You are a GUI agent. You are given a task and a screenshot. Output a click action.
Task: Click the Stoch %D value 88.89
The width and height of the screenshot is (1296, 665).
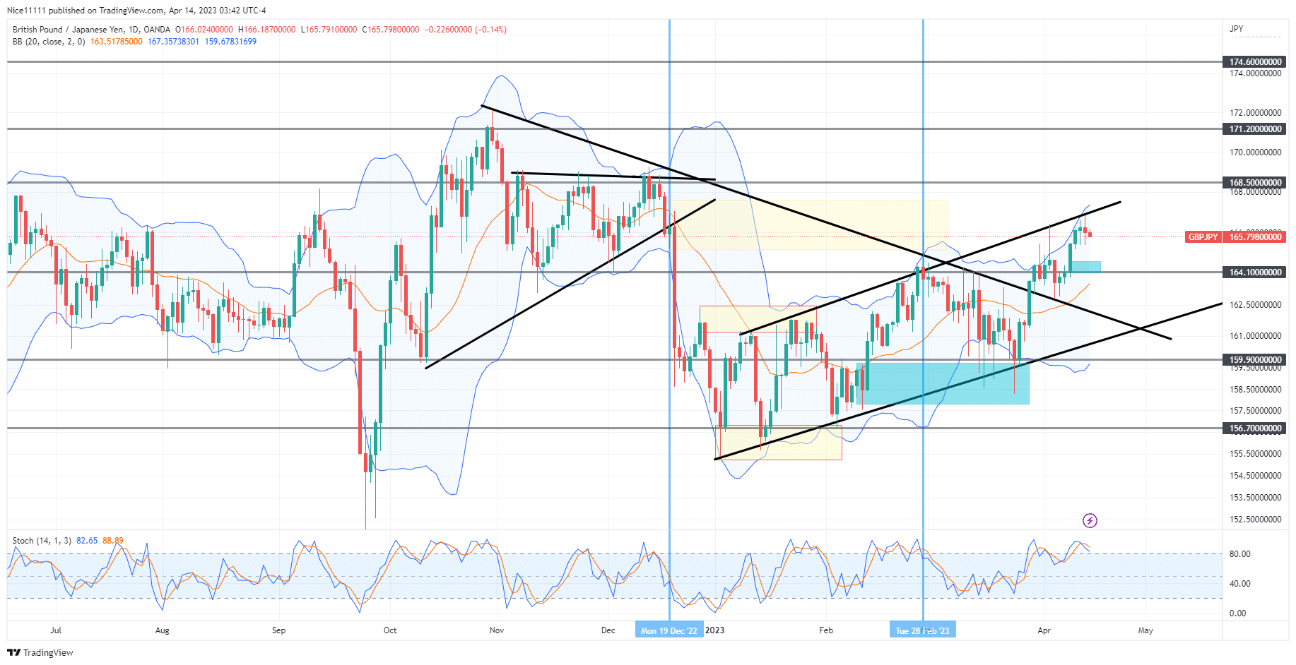(113, 541)
